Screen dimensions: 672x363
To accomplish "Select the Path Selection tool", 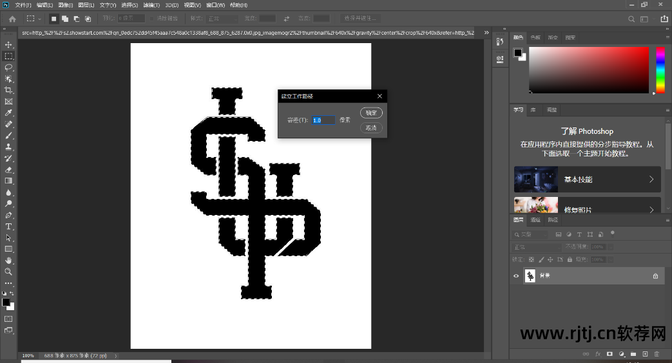I will click(8, 237).
